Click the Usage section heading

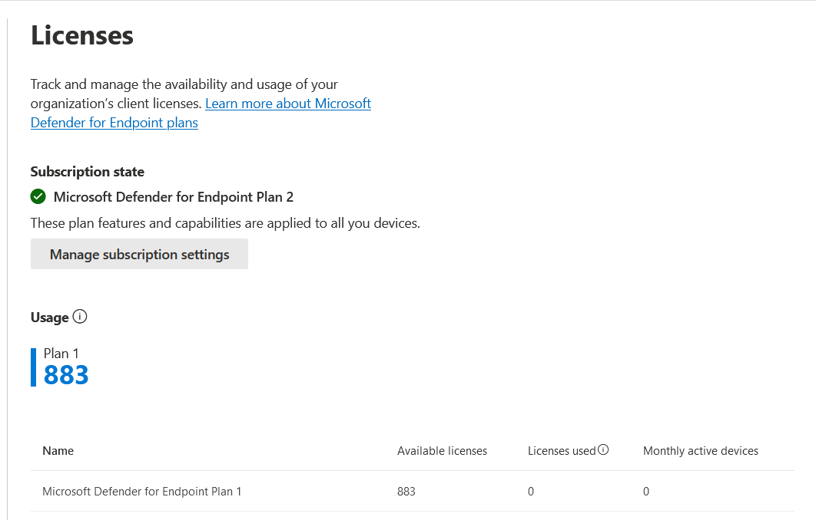(x=49, y=318)
